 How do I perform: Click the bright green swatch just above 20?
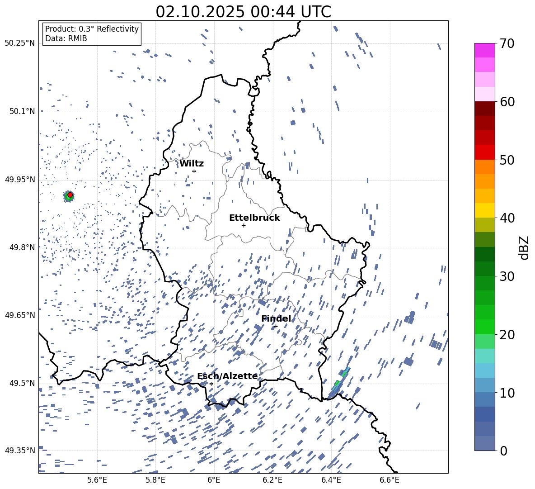coord(484,327)
